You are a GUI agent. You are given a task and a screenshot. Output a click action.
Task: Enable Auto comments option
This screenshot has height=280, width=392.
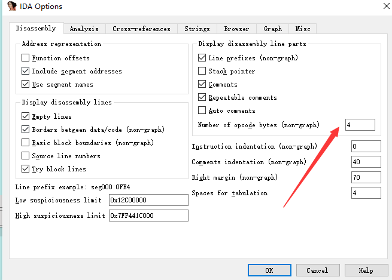(x=202, y=111)
